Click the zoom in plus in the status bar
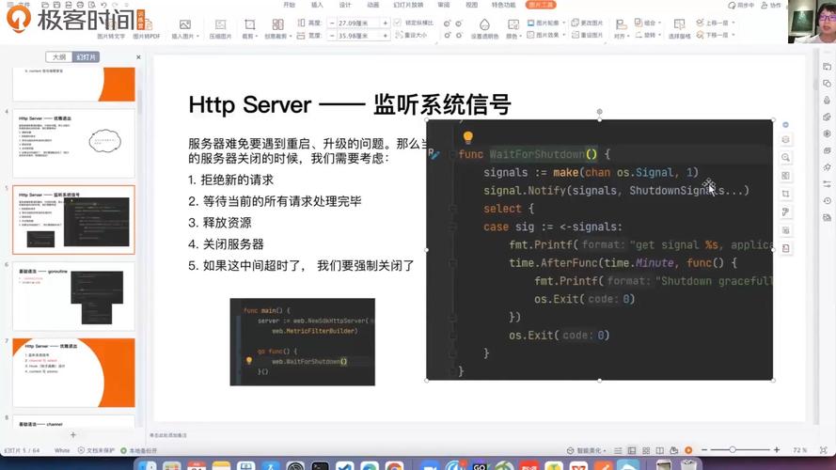 point(777,450)
